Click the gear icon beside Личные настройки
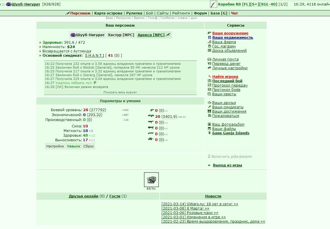The width and height of the screenshot is (330, 229). click(209, 68)
